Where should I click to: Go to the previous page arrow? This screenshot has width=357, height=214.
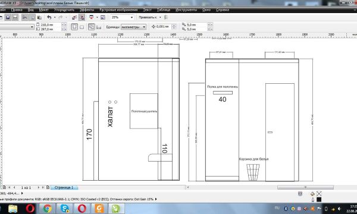[14, 187]
